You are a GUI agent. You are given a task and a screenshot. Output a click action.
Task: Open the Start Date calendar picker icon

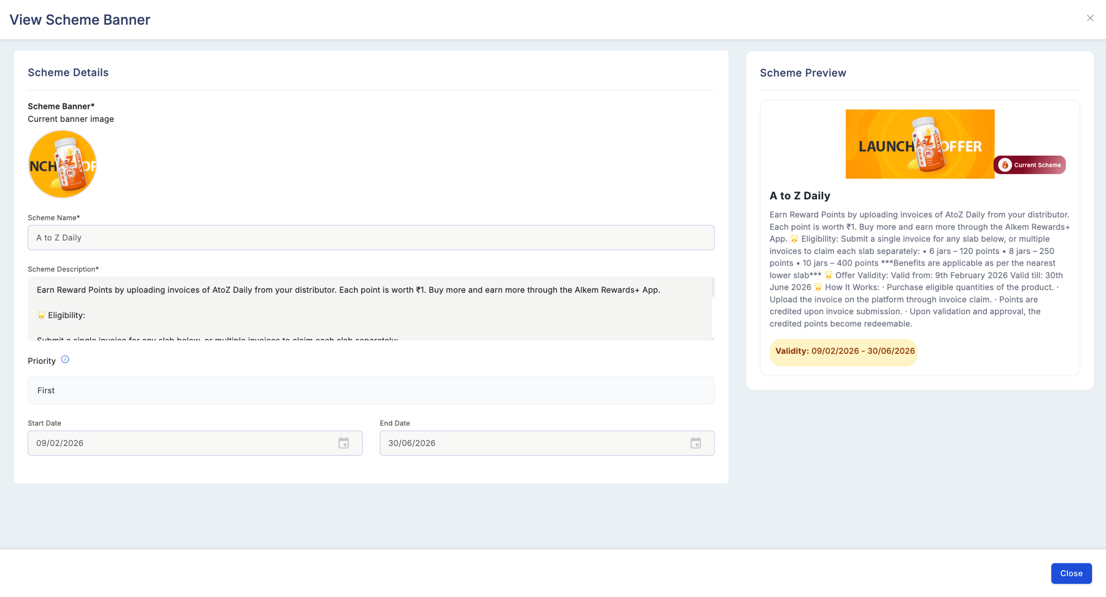343,443
